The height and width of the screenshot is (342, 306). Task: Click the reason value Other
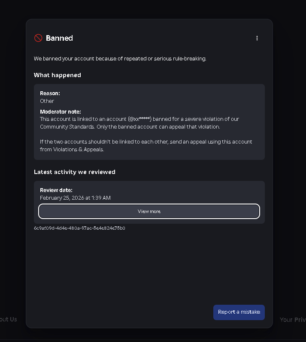coord(47,101)
